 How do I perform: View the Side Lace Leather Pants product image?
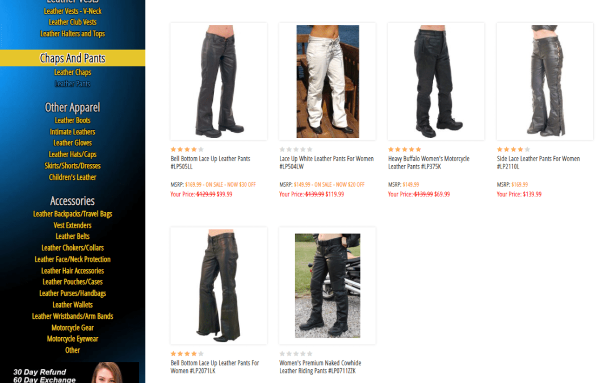[544, 81]
